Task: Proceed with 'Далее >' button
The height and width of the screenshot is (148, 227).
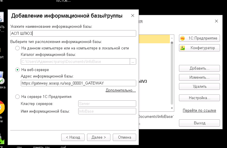Action: click(99, 137)
